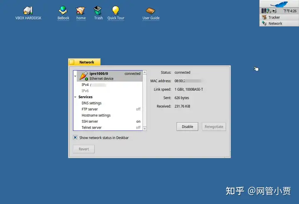The image size is (299, 204).
Task: Click the Revert button
Action: (x=84, y=149)
